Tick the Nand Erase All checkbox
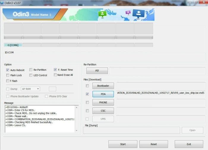The height and width of the screenshot is (150, 208). (x=55, y=75)
